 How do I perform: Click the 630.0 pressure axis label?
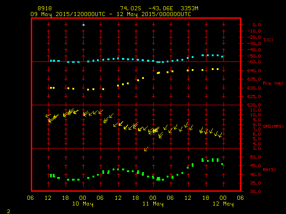pyautogui.click(x=254, y=88)
